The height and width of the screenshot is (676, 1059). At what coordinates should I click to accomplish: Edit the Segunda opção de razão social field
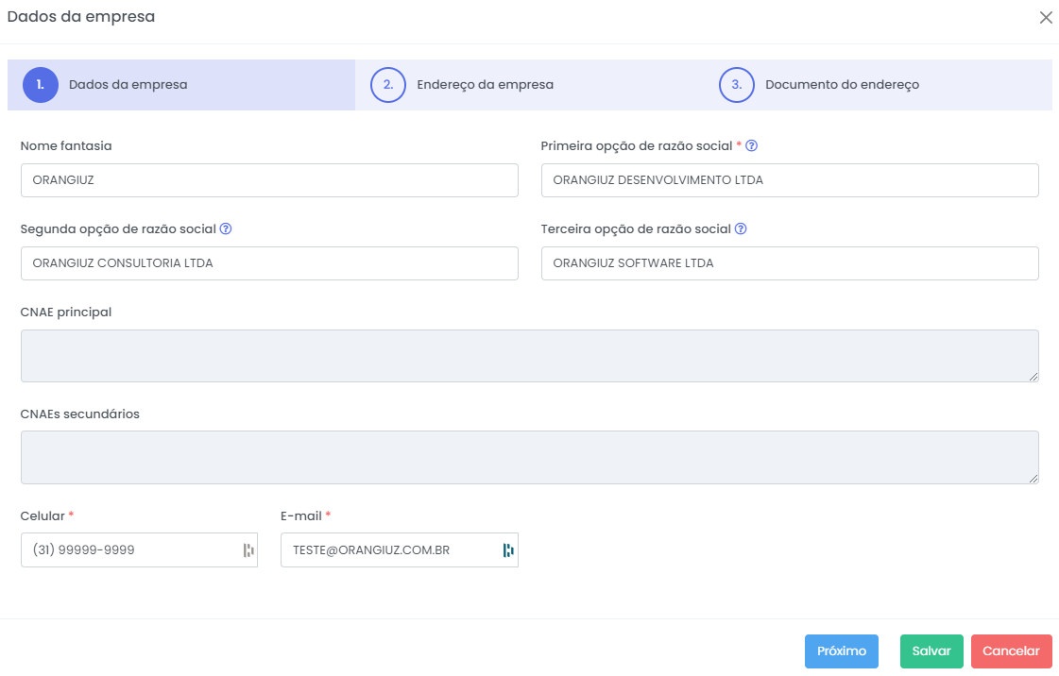pyautogui.click(x=269, y=263)
